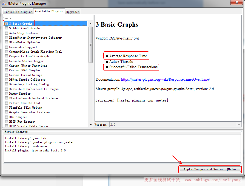Click 'Install plugin: jpgc-graphs-basic 2.0' line
245x186 pixels.
(x=35, y=150)
